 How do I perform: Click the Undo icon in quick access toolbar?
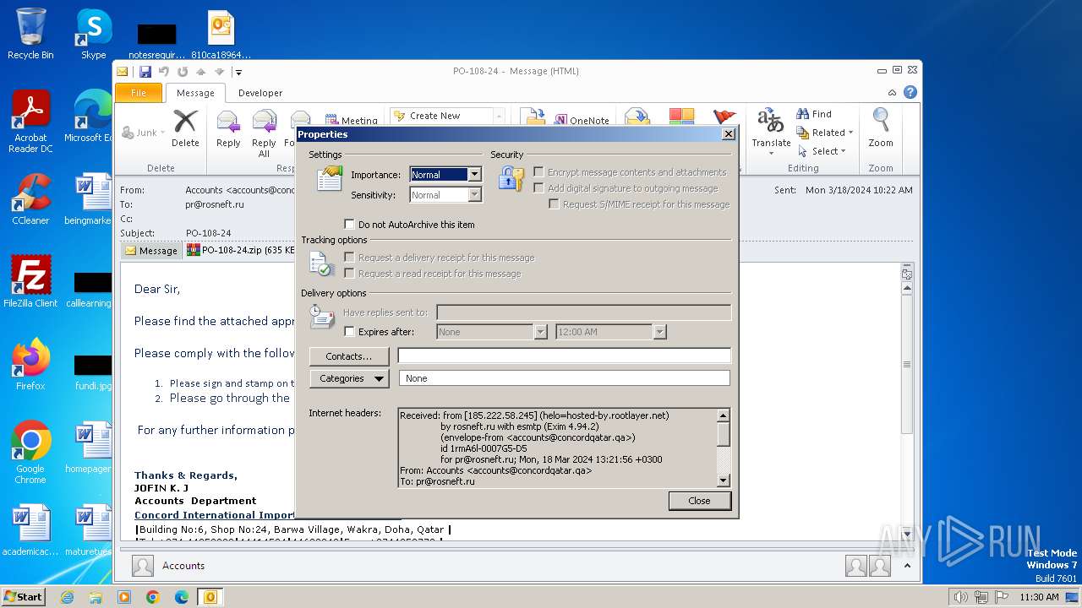[x=163, y=72]
